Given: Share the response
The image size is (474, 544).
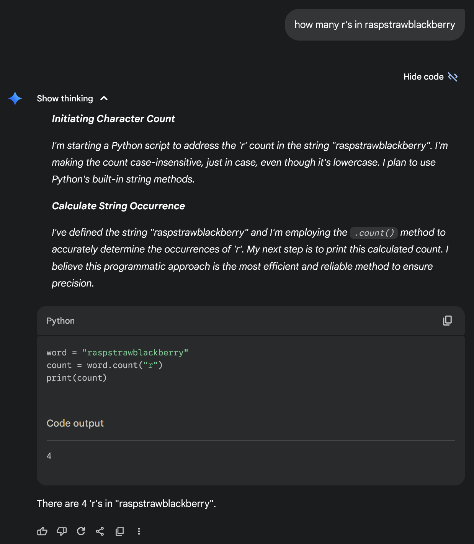Looking at the screenshot, I should [x=100, y=531].
